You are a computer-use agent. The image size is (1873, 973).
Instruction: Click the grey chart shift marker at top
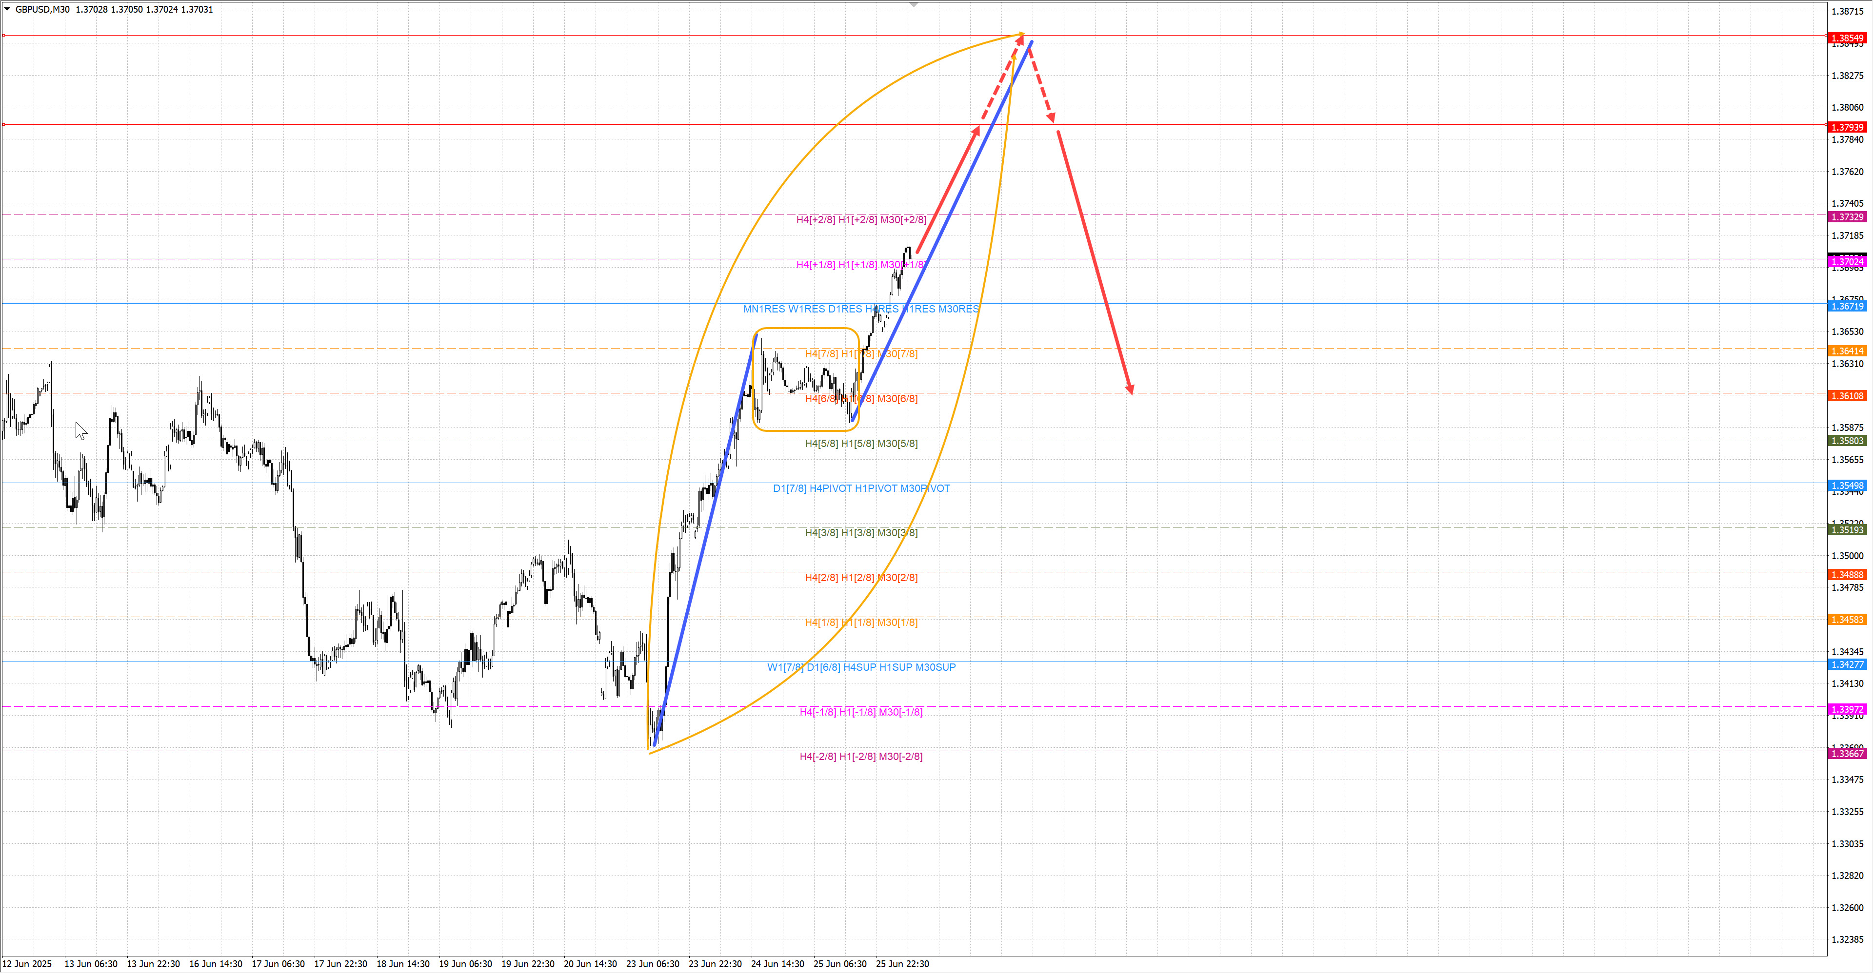pos(914,5)
